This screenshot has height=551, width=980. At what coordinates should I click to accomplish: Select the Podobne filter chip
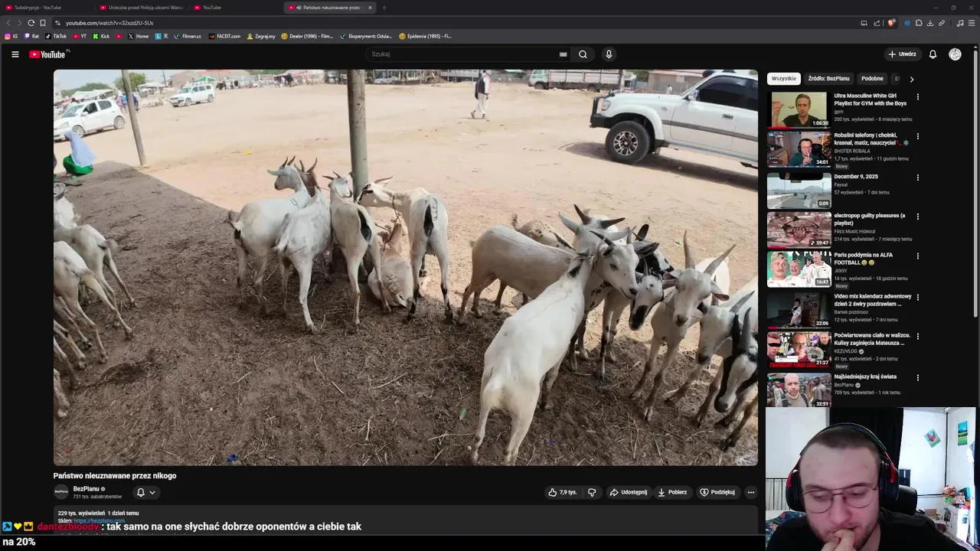872,79
